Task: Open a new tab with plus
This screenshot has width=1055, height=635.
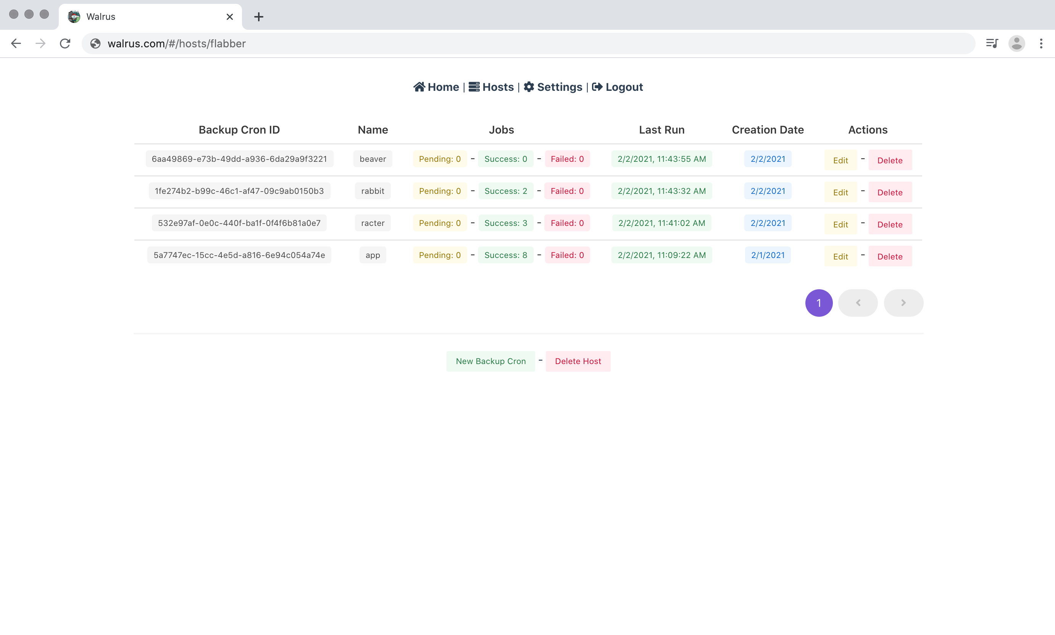Action: pyautogui.click(x=258, y=17)
